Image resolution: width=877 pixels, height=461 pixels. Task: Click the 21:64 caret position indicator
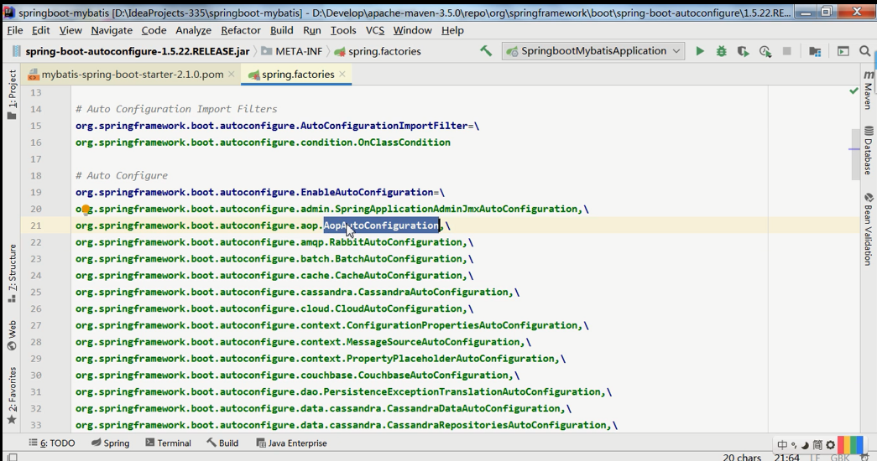(x=786, y=457)
